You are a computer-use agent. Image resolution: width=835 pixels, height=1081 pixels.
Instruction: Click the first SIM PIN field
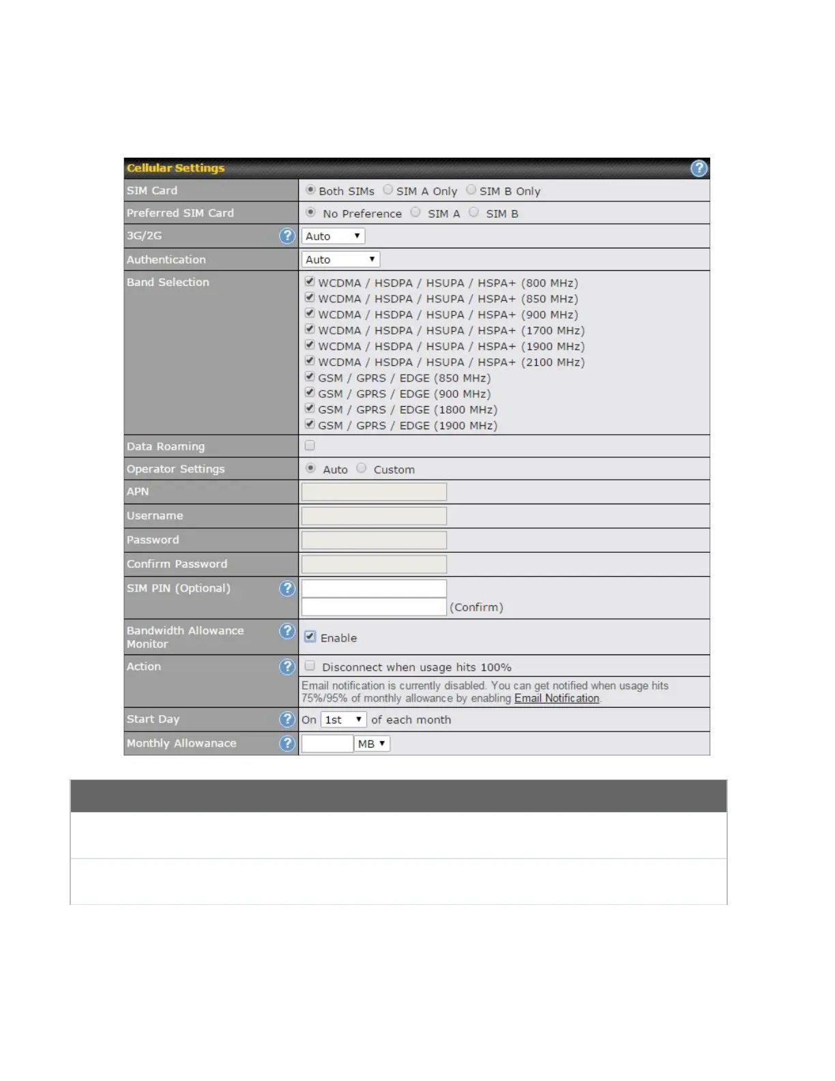(374, 589)
